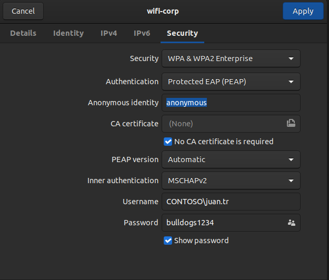Expand the Authentication method dropdown

point(231,82)
